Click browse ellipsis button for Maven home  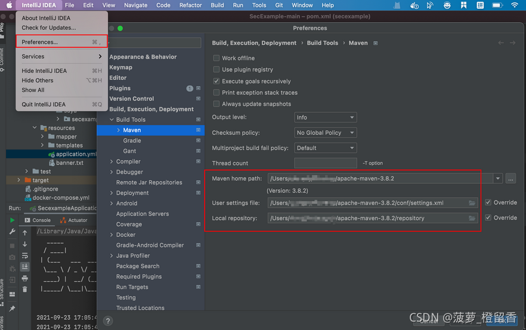pos(510,178)
